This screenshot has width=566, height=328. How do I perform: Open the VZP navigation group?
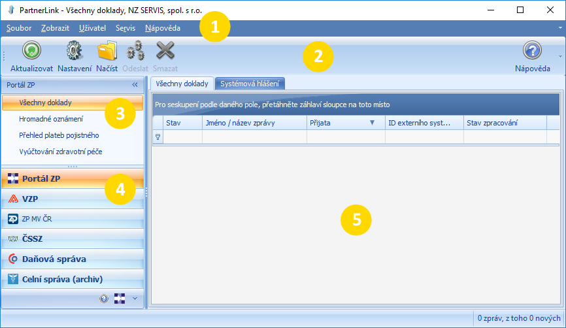[x=73, y=199]
